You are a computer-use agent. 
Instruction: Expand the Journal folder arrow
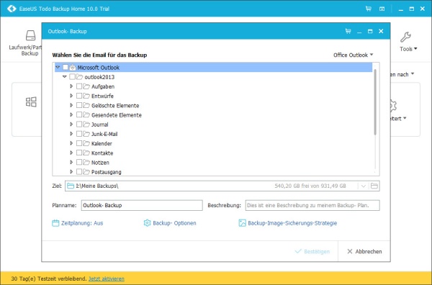[71, 125]
